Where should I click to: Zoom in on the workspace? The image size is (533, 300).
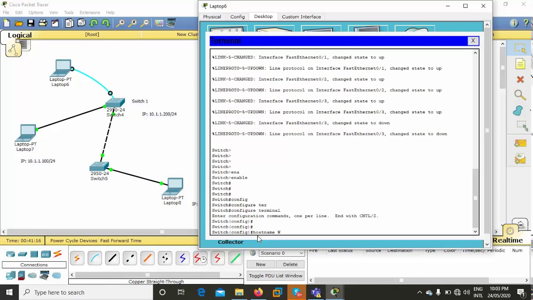pos(120,23)
